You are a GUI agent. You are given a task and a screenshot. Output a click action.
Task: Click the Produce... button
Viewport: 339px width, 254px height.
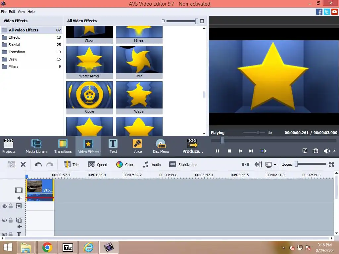click(192, 146)
